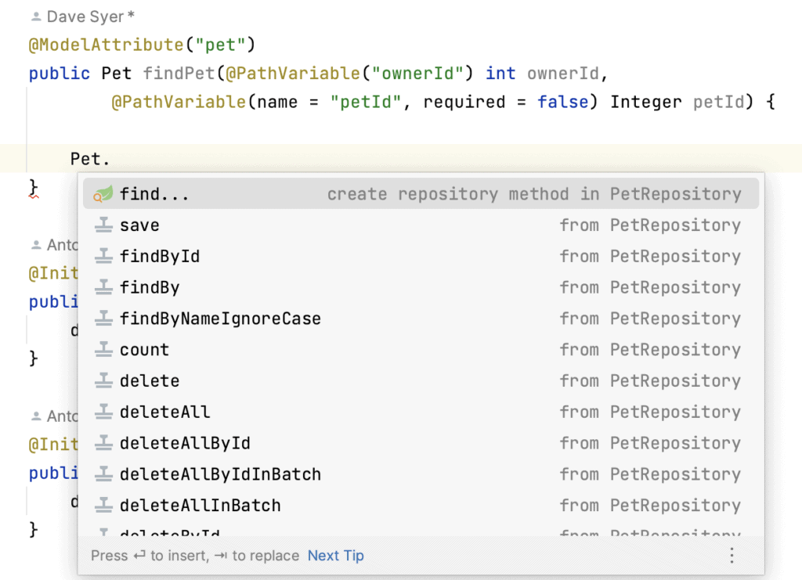Open the completion popup three-dot options menu
Viewport: 802px width, 580px height.
732,556
